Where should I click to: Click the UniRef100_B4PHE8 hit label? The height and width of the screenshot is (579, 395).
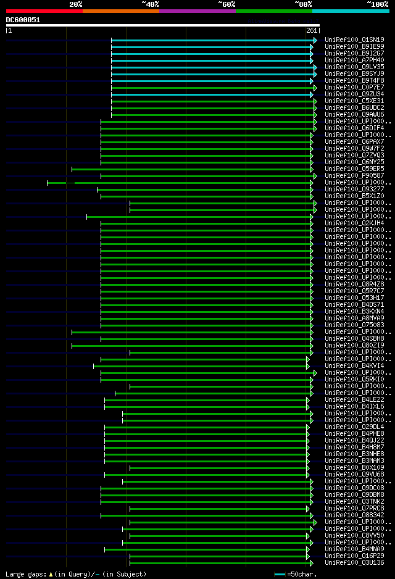coord(354,433)
